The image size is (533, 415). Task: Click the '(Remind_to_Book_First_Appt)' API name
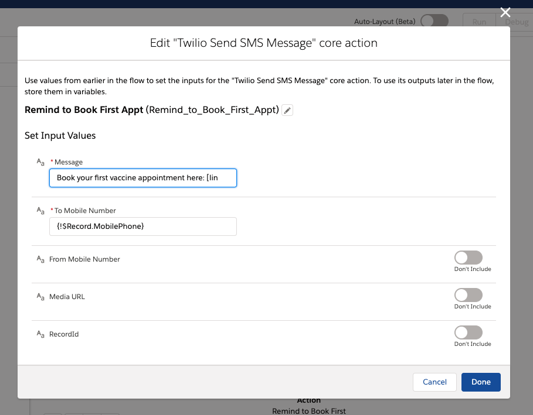212,110
